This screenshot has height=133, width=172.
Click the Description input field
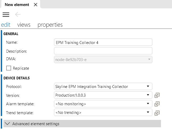coord(103,51)
